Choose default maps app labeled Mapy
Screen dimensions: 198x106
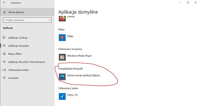(70, 36)
